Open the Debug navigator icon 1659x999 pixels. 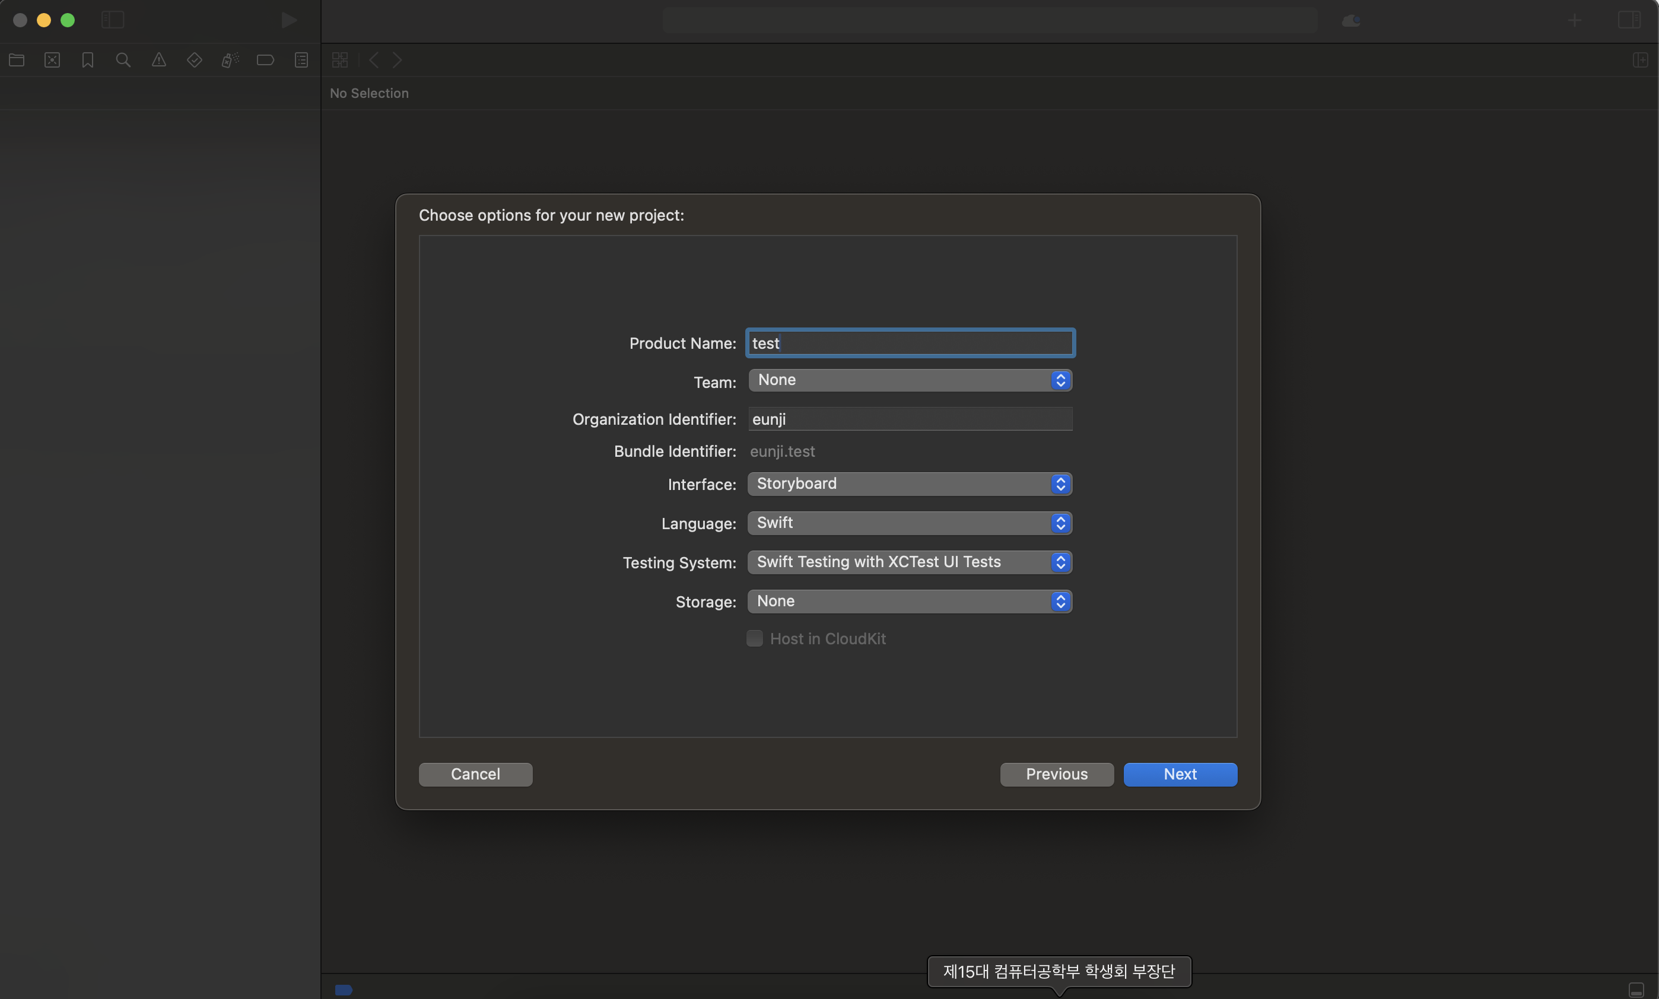tap(230, 60)
